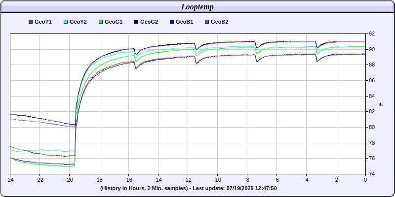This screenshot has width=395, height=197.
Task: Click the -18 hour axis label
Action: pyautogui.click(x=99, y=180)
